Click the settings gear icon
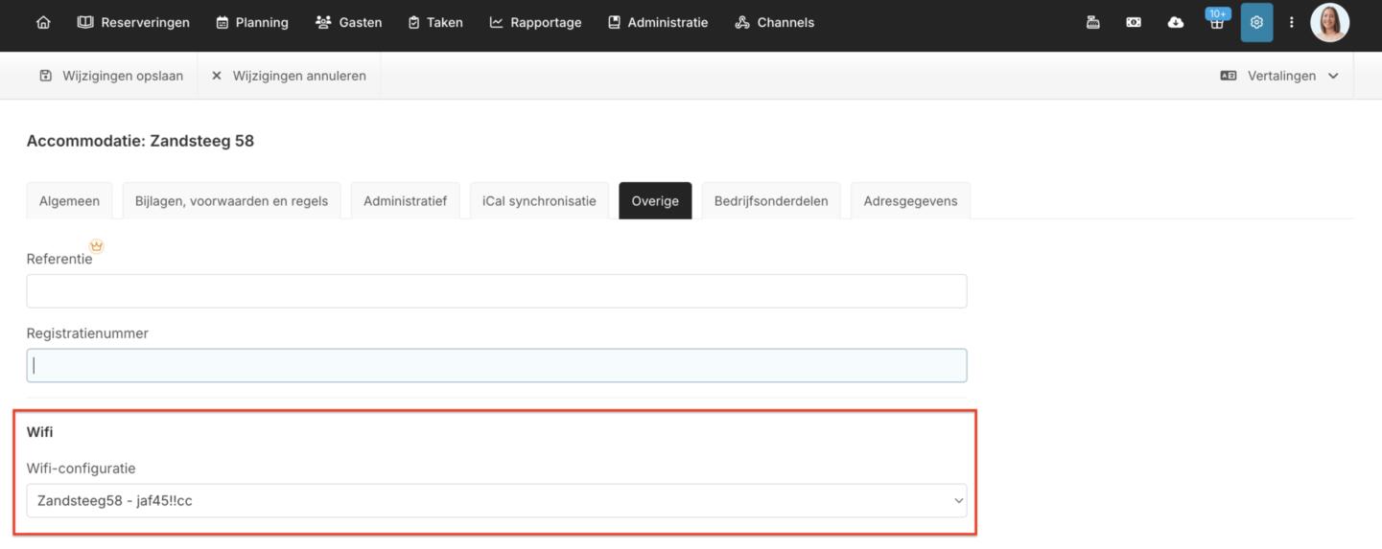This screenshot has height=549, width=1382. coord(1256,22)
